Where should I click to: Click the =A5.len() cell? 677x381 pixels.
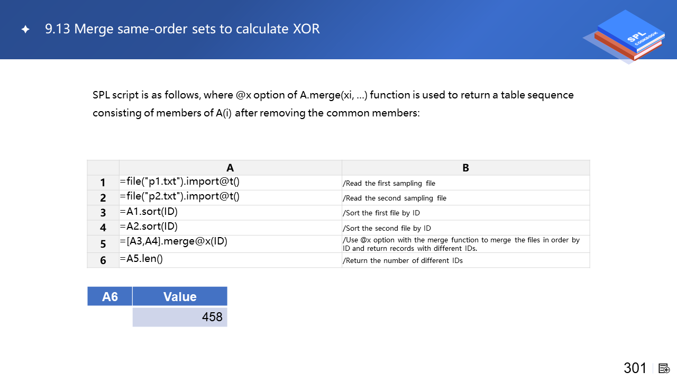(x=142, y=259)
